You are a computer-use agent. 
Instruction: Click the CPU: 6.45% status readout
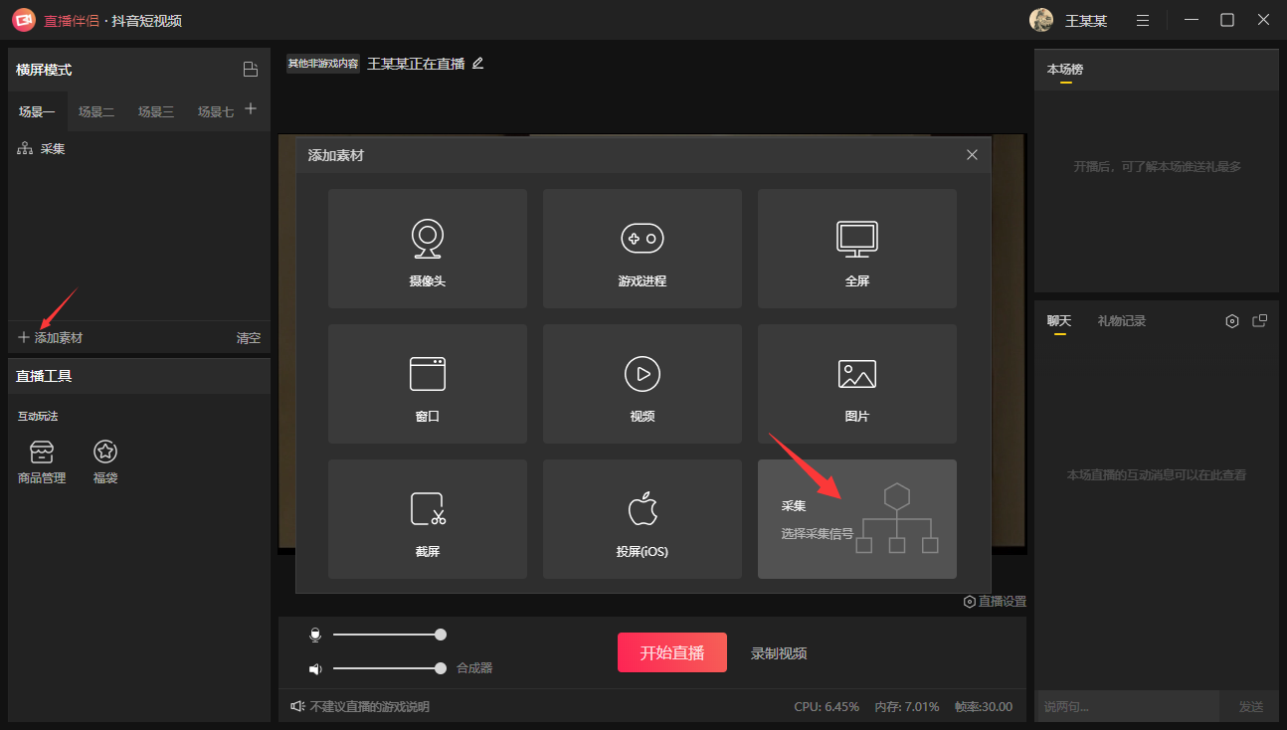(827, 707)
